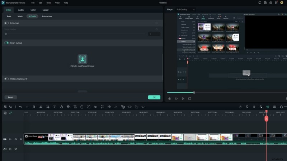Viewport: 287px width, 161px height.
Task: Open the layout grid icon in toolbar
Action: click(5, 107)
